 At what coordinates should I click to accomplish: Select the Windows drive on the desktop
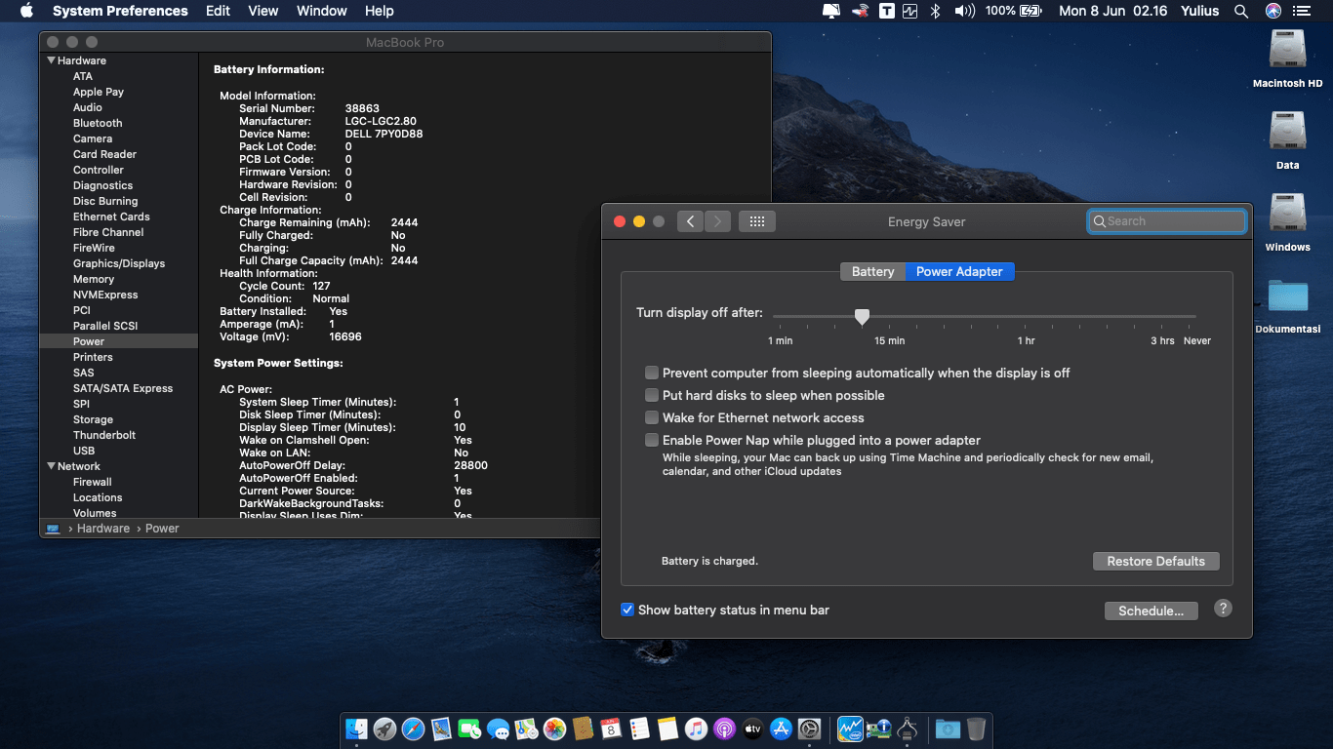click(1288, 221)
